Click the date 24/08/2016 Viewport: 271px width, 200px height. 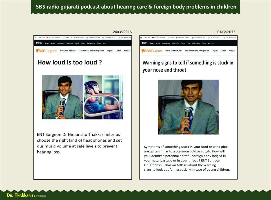122,32
